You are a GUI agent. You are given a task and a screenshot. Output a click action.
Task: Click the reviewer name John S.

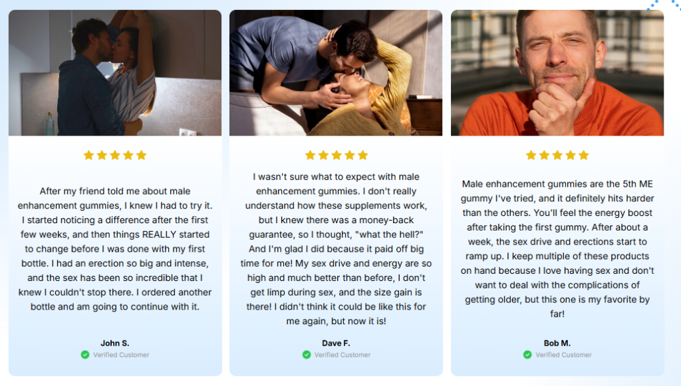pyautogui.click(x=115, y=343)
